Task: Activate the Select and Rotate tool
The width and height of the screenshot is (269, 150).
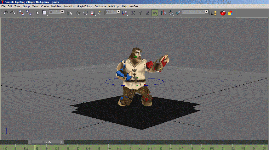Action: coord(85,13)
